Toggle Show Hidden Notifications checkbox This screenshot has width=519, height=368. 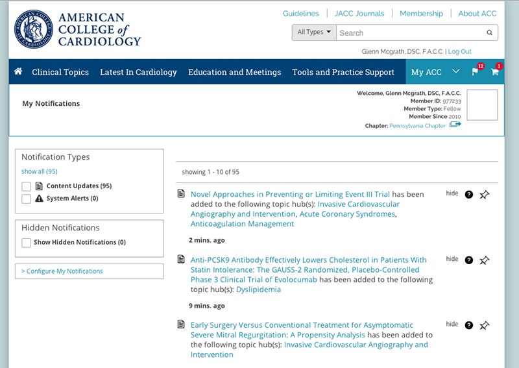(27, 243)
